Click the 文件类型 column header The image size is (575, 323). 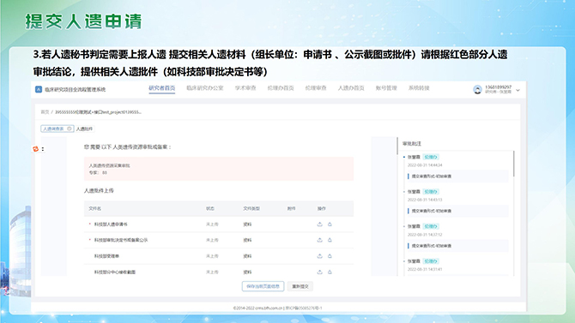pos(251,208)
